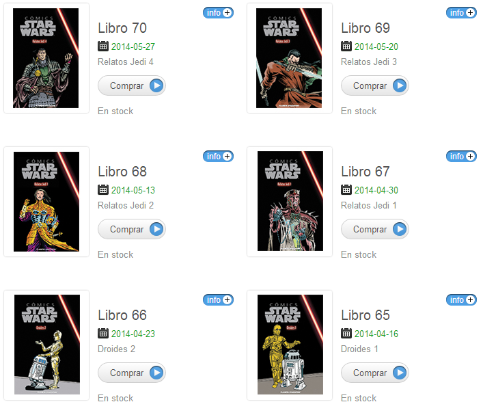Screen dimensions: 483x415
Task: Expand info for Libro 68
Action: click(x=218, y=157)
